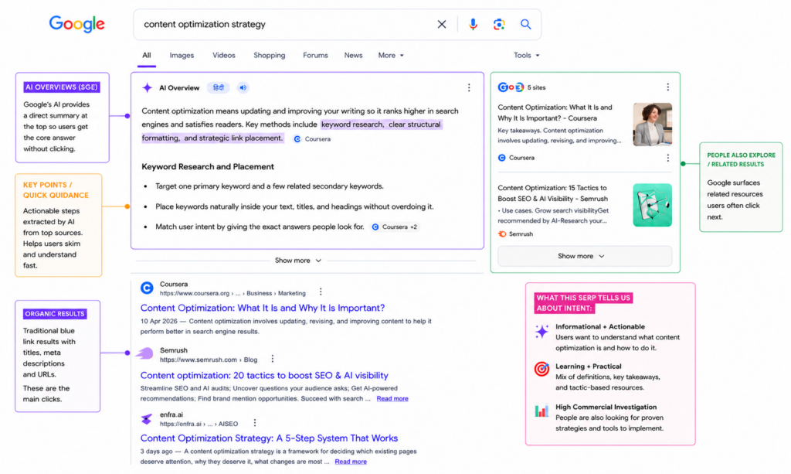Expand sources panel with Show more button
The height and width of the screenshot is (474, 791).
click(585, 257)
